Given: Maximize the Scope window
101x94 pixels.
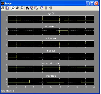Looking at the screenshot, I should tap(92, 3).
